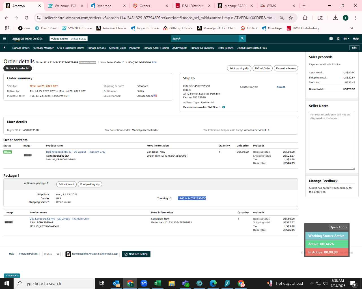Expand the system tray hidden icons arrow
Viewport: 362px width, 289px height.
(x=312, y=283)
